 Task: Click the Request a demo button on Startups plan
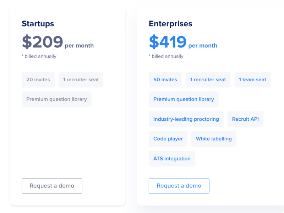pyautogui.click(x=52, y=186)
